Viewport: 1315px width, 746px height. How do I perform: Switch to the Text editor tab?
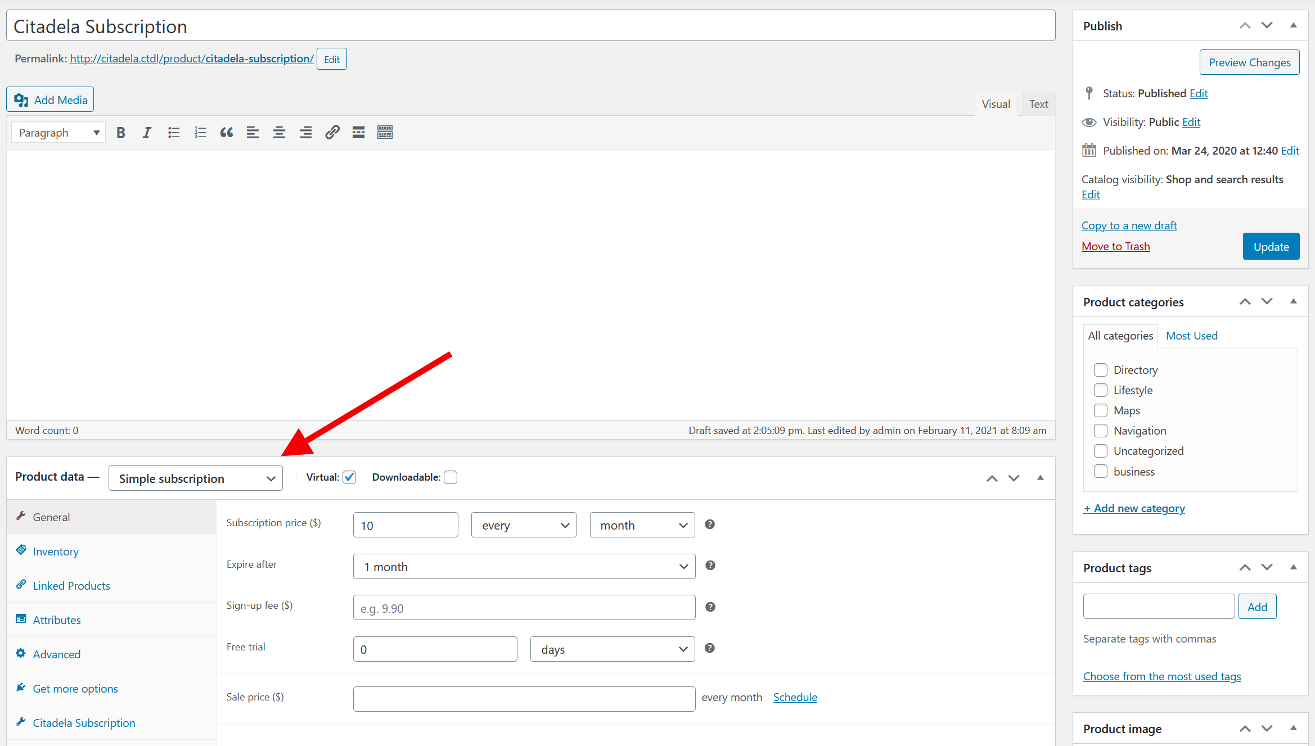[x=1038, y=104]
